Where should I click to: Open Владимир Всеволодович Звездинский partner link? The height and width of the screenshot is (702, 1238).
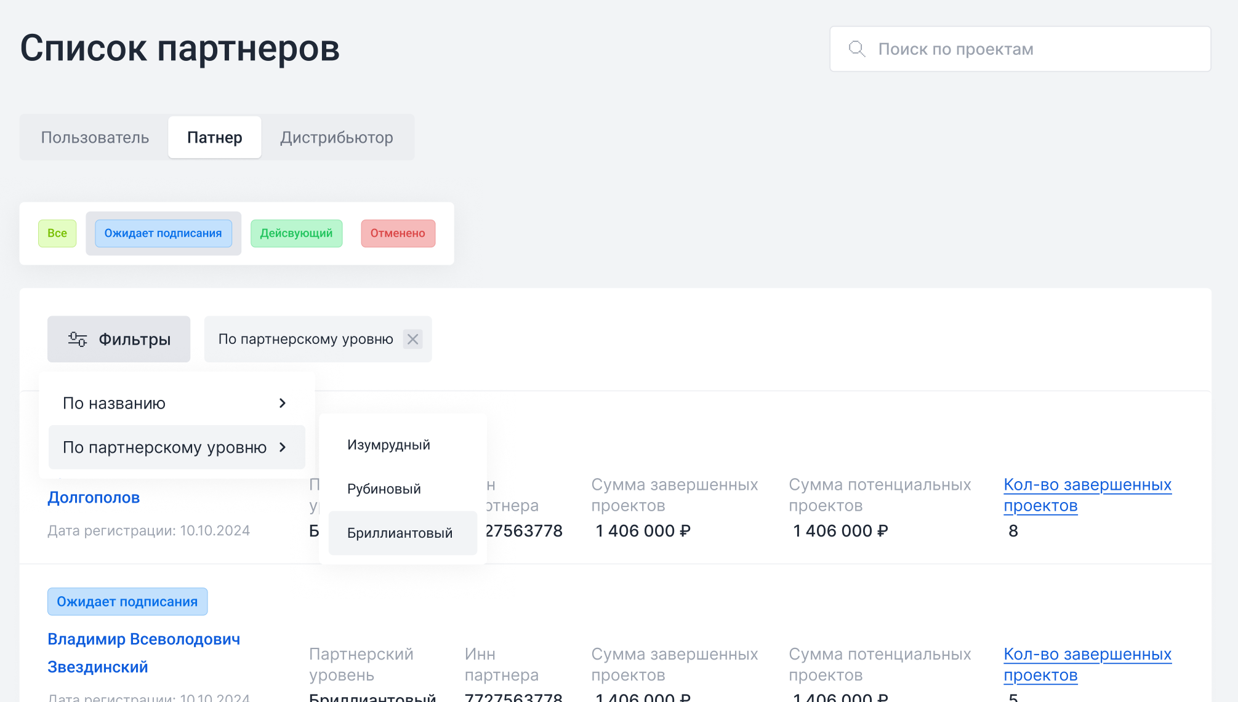tap(143, 653)
